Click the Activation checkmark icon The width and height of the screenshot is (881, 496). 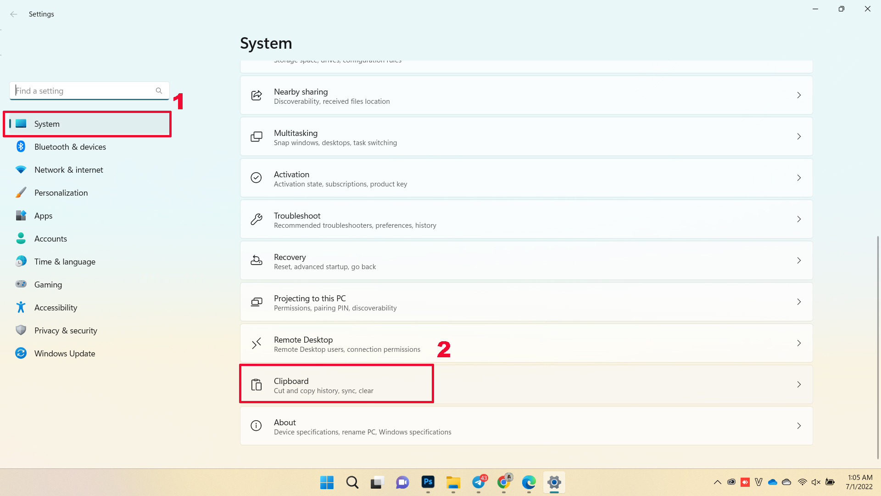[256, 178]
